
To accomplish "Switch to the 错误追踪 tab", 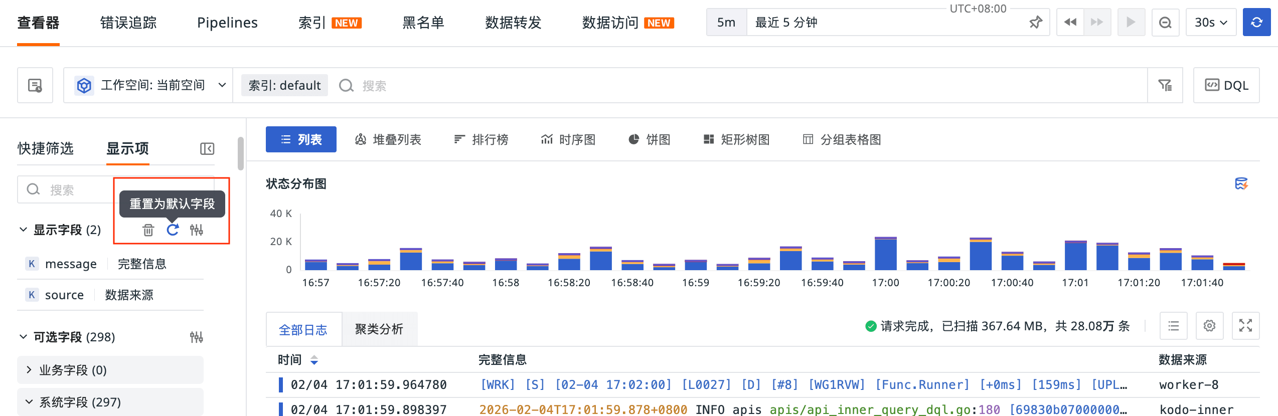I will 128,23.
